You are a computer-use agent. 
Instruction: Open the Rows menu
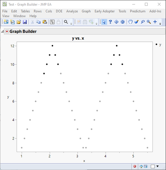pos(38,11)
